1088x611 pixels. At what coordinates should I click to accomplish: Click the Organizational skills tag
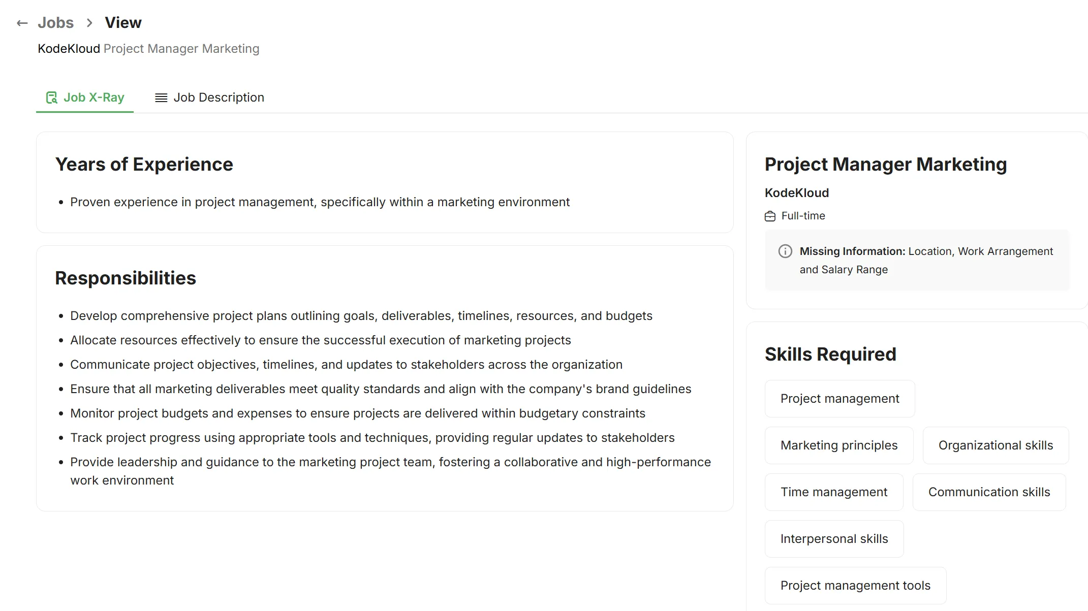pyautogui.click(x=996, y=445)
